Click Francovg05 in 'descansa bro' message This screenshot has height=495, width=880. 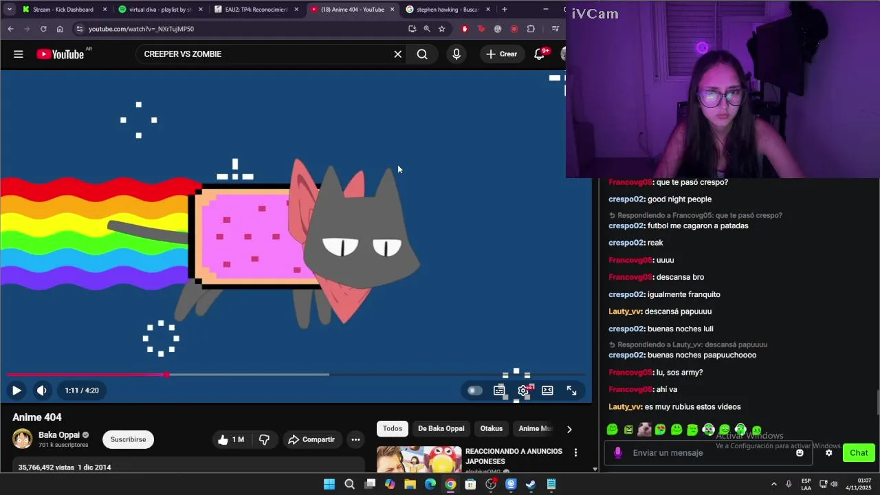tap(630, 277)
